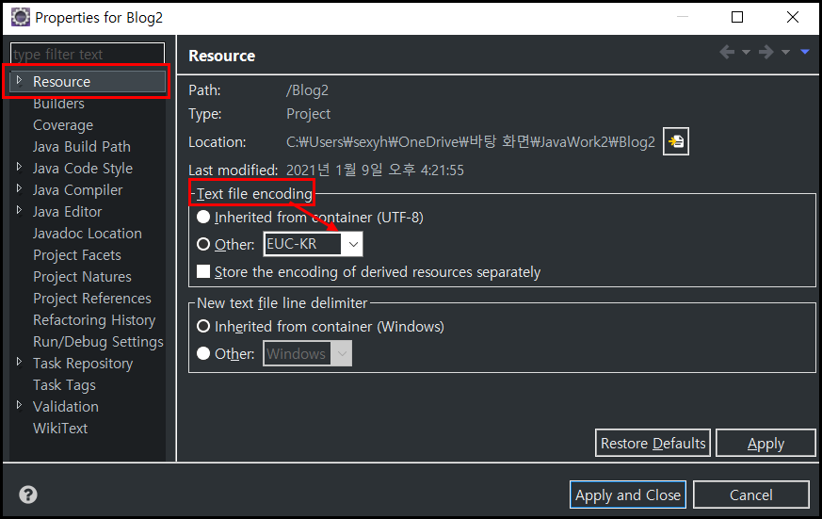Maximize the Properties for Blog2 window

coord(737,17)
